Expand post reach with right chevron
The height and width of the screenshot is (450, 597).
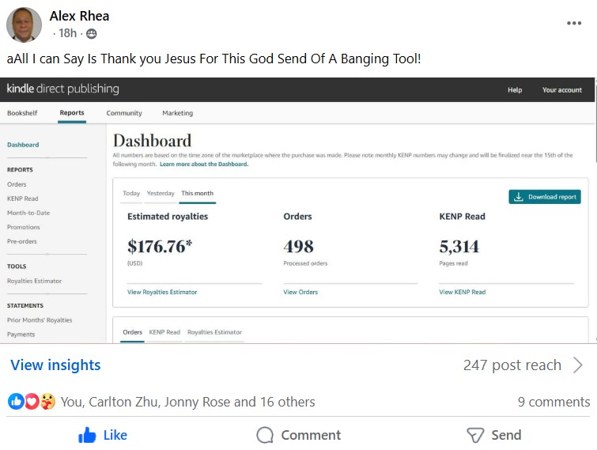(577, 365)
